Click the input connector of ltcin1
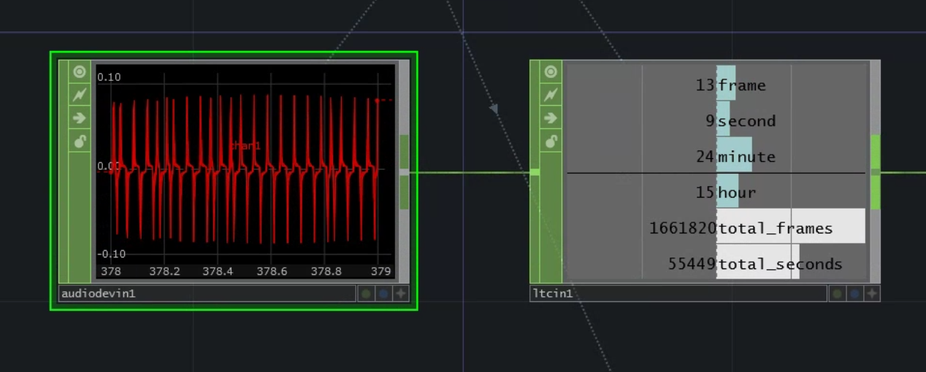The image size is (926, 372). [x=535, y=172]
